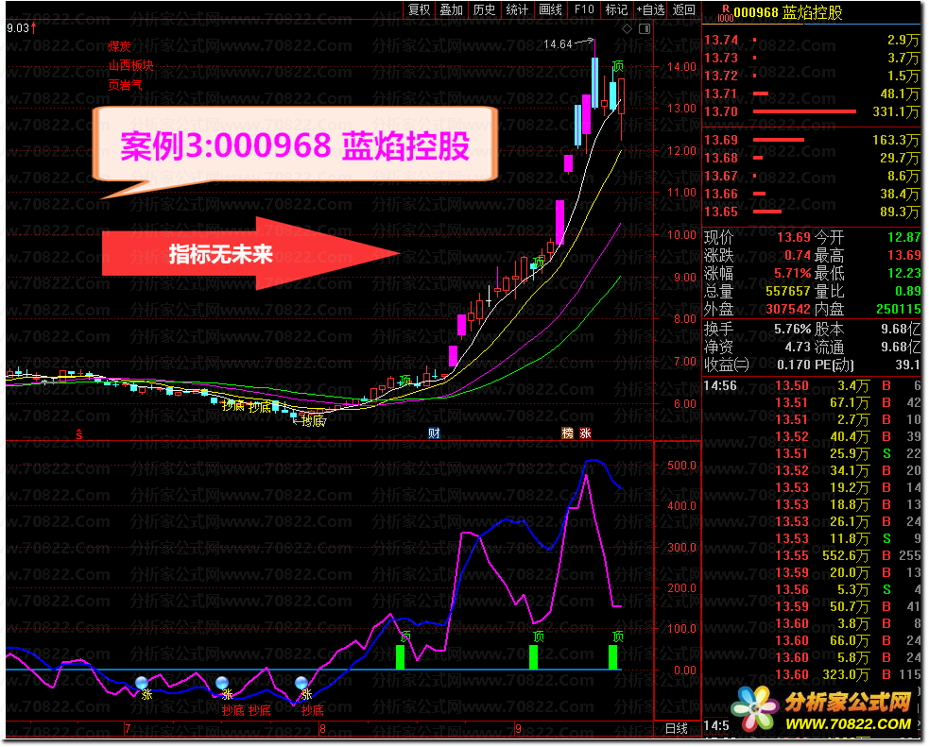Screen dimensions: 929x747
Task: Click the 今开 12.87 value
Action: (x=904, y=237)
